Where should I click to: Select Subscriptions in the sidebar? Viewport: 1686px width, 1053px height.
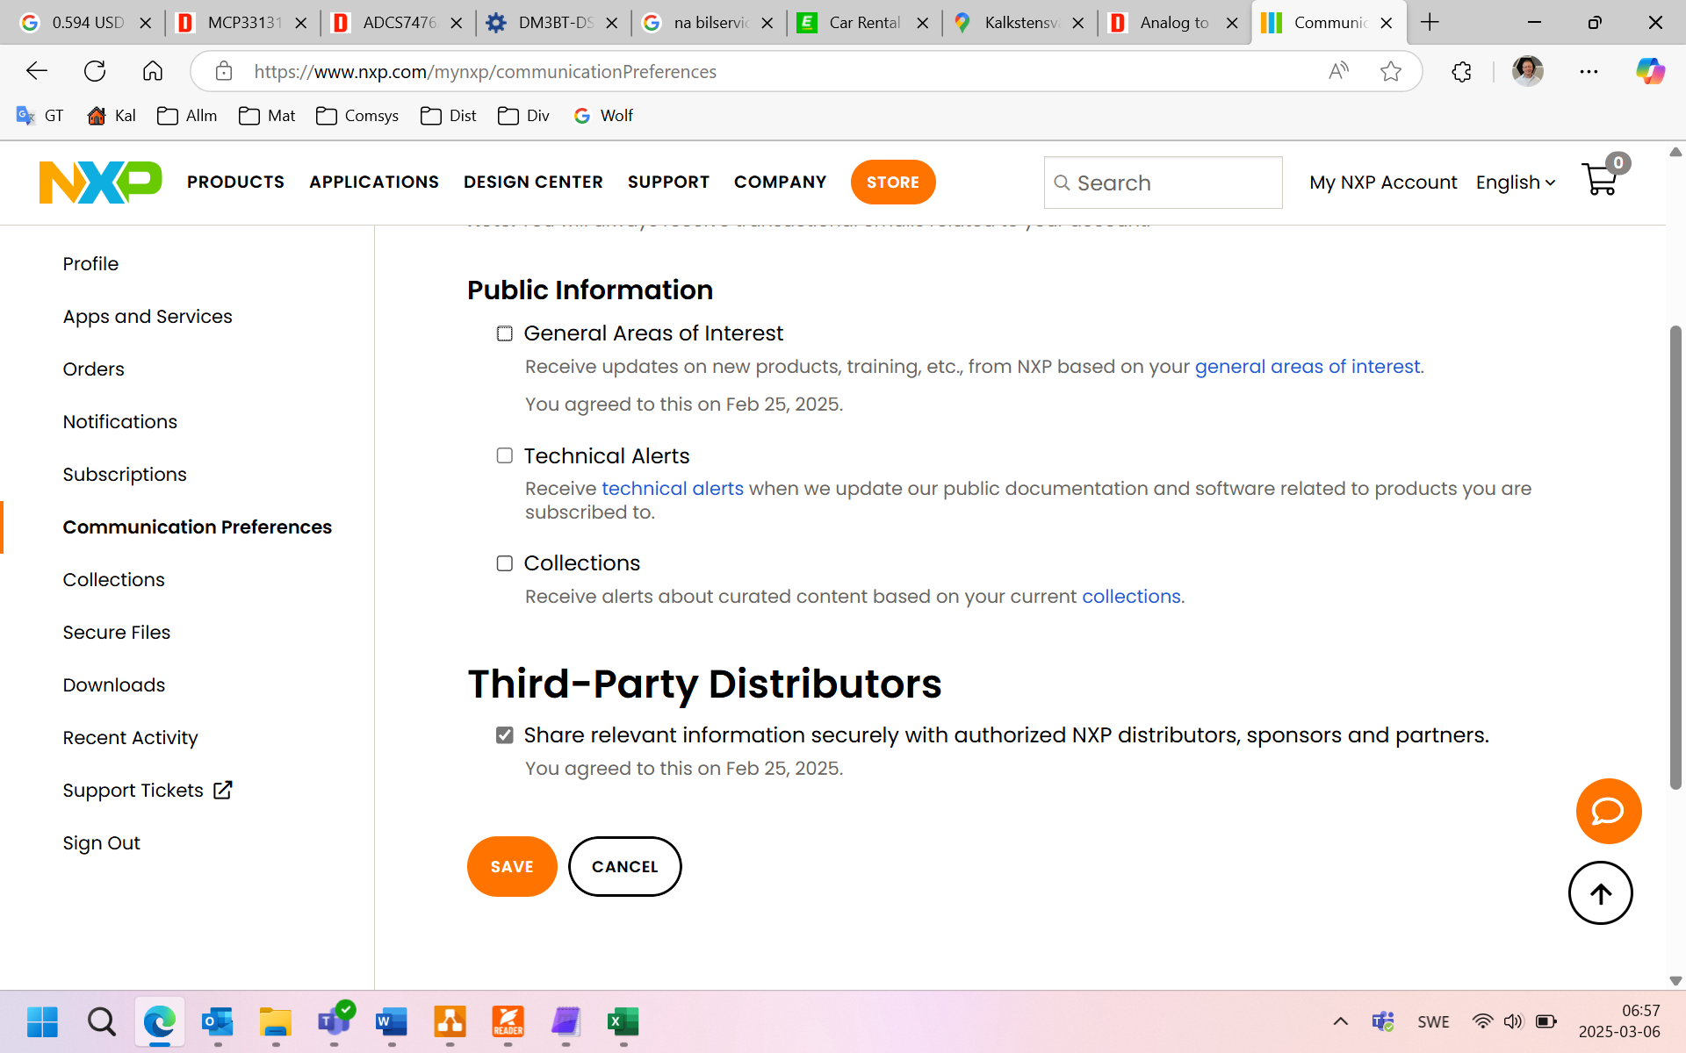click(x=125, y=475)
